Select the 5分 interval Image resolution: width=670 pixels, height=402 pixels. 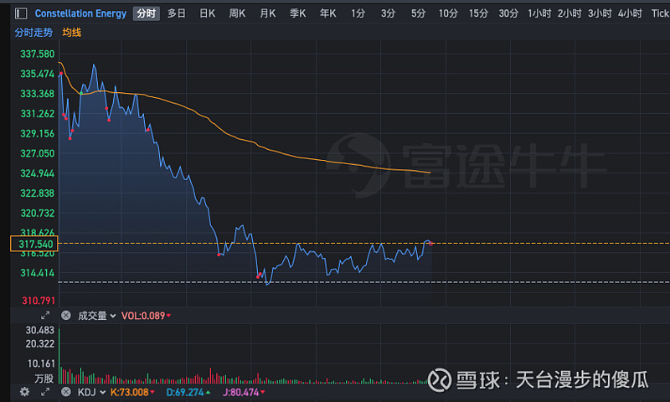[418, 13]
